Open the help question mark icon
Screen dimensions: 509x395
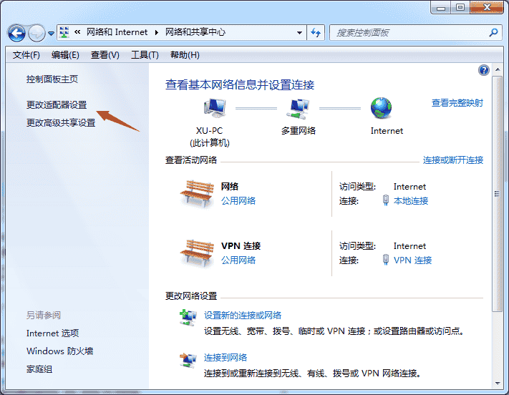(x=484, y=70)
